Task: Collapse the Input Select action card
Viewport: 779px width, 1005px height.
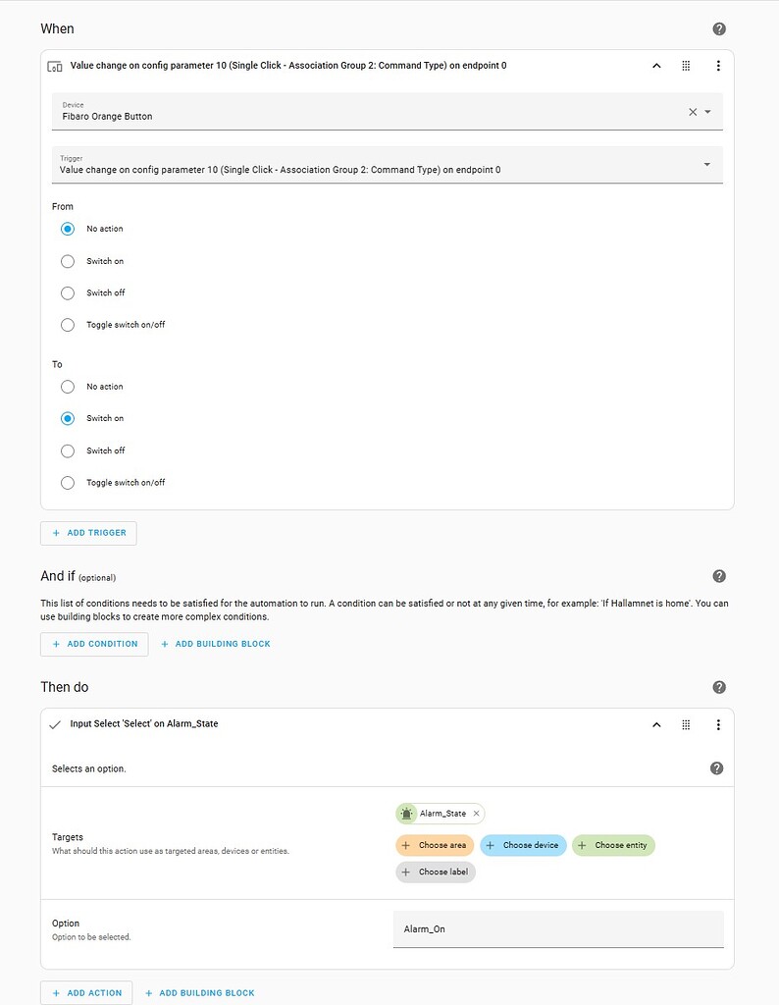Action: pos(656,725)
